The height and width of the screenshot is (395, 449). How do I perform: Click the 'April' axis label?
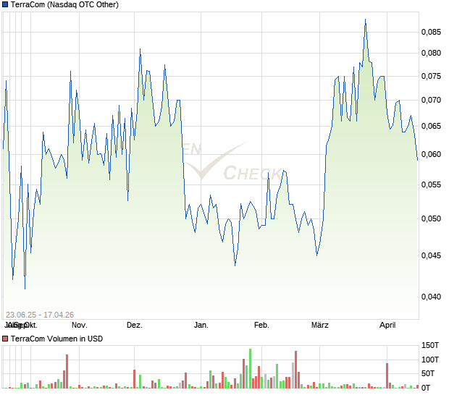click(387, 326)
